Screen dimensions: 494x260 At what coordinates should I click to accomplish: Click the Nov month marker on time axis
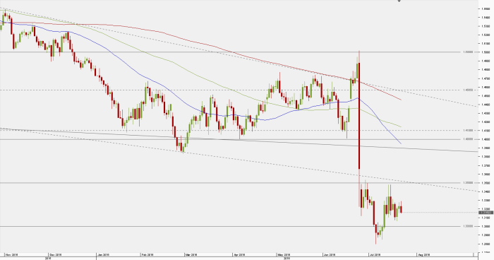[11, 254]
